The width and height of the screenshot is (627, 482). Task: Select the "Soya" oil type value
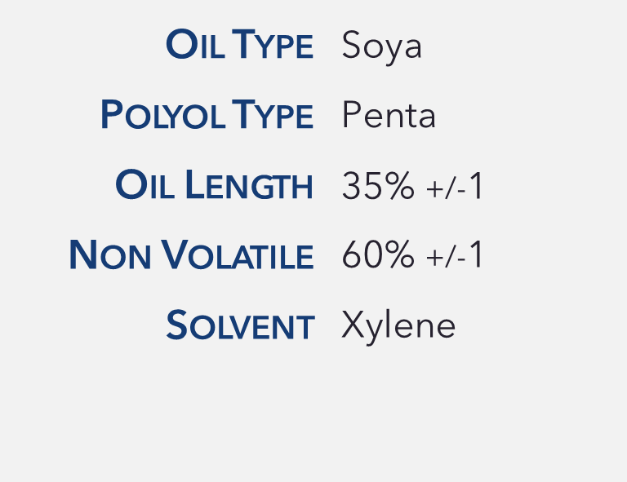click(381, 46)
